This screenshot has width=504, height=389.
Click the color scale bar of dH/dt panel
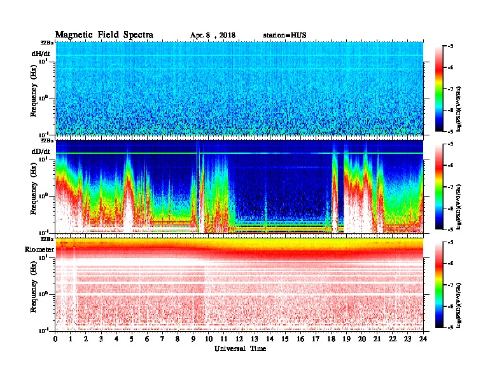[439, 88]
